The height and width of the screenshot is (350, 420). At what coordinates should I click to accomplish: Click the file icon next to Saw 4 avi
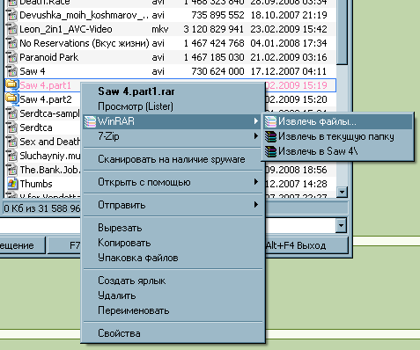[12, 71]
